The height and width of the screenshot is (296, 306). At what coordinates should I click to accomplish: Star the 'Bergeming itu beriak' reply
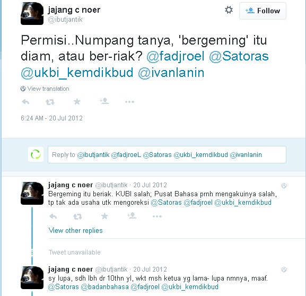point(104,216)
